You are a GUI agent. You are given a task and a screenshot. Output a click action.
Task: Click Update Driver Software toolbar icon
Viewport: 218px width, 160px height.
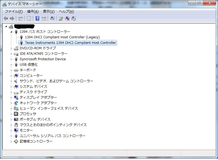[61, 18]
